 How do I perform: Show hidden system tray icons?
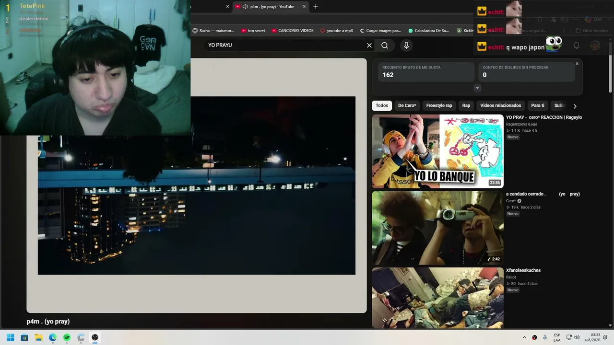click(x=524, y=337)
